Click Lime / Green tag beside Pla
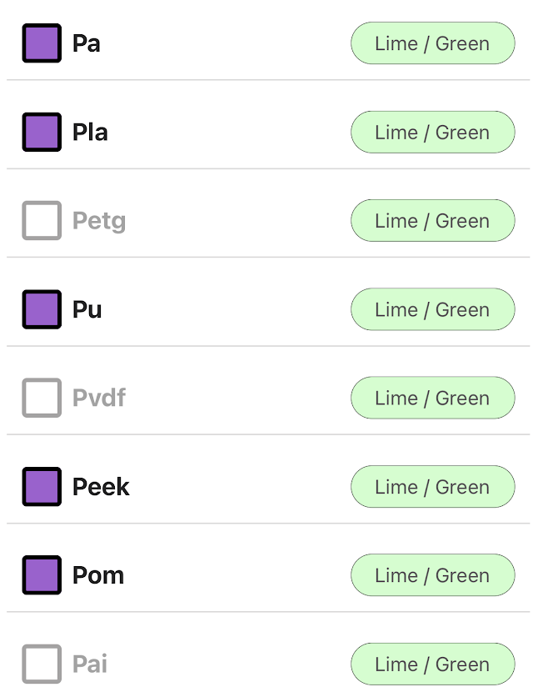Image resolution: width=538 pixels, height=697 pixels. [x=432, y=132]
